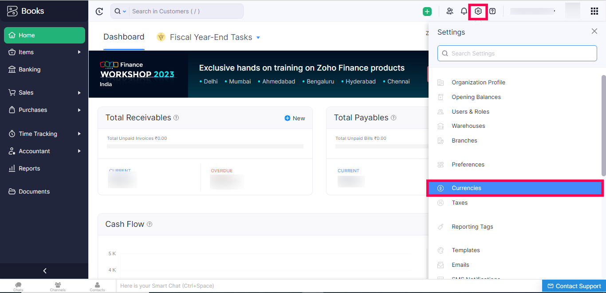Screen dimensions: 606x293
Task: Click the Zoho Books logo
Action: click(26, 11)
